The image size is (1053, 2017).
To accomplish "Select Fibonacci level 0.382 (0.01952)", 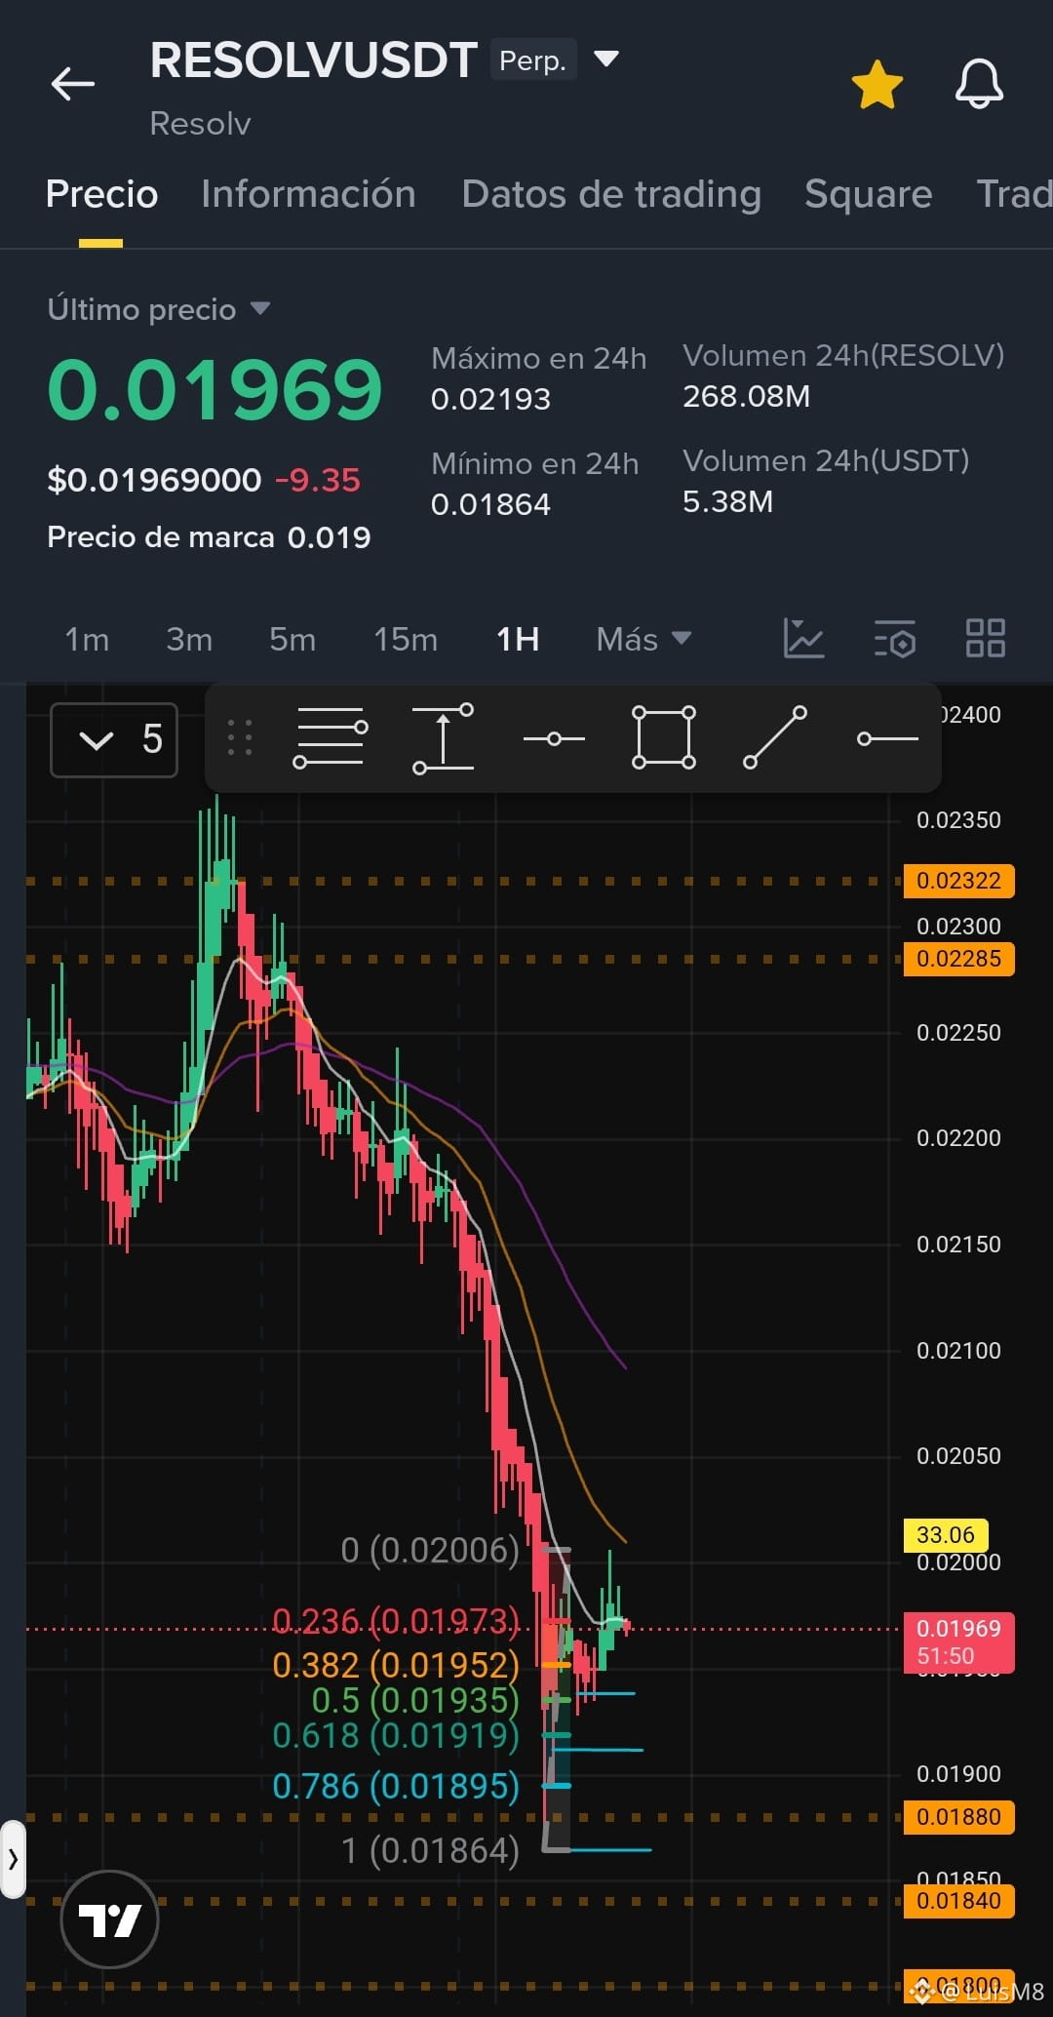I will (395, 1665).
